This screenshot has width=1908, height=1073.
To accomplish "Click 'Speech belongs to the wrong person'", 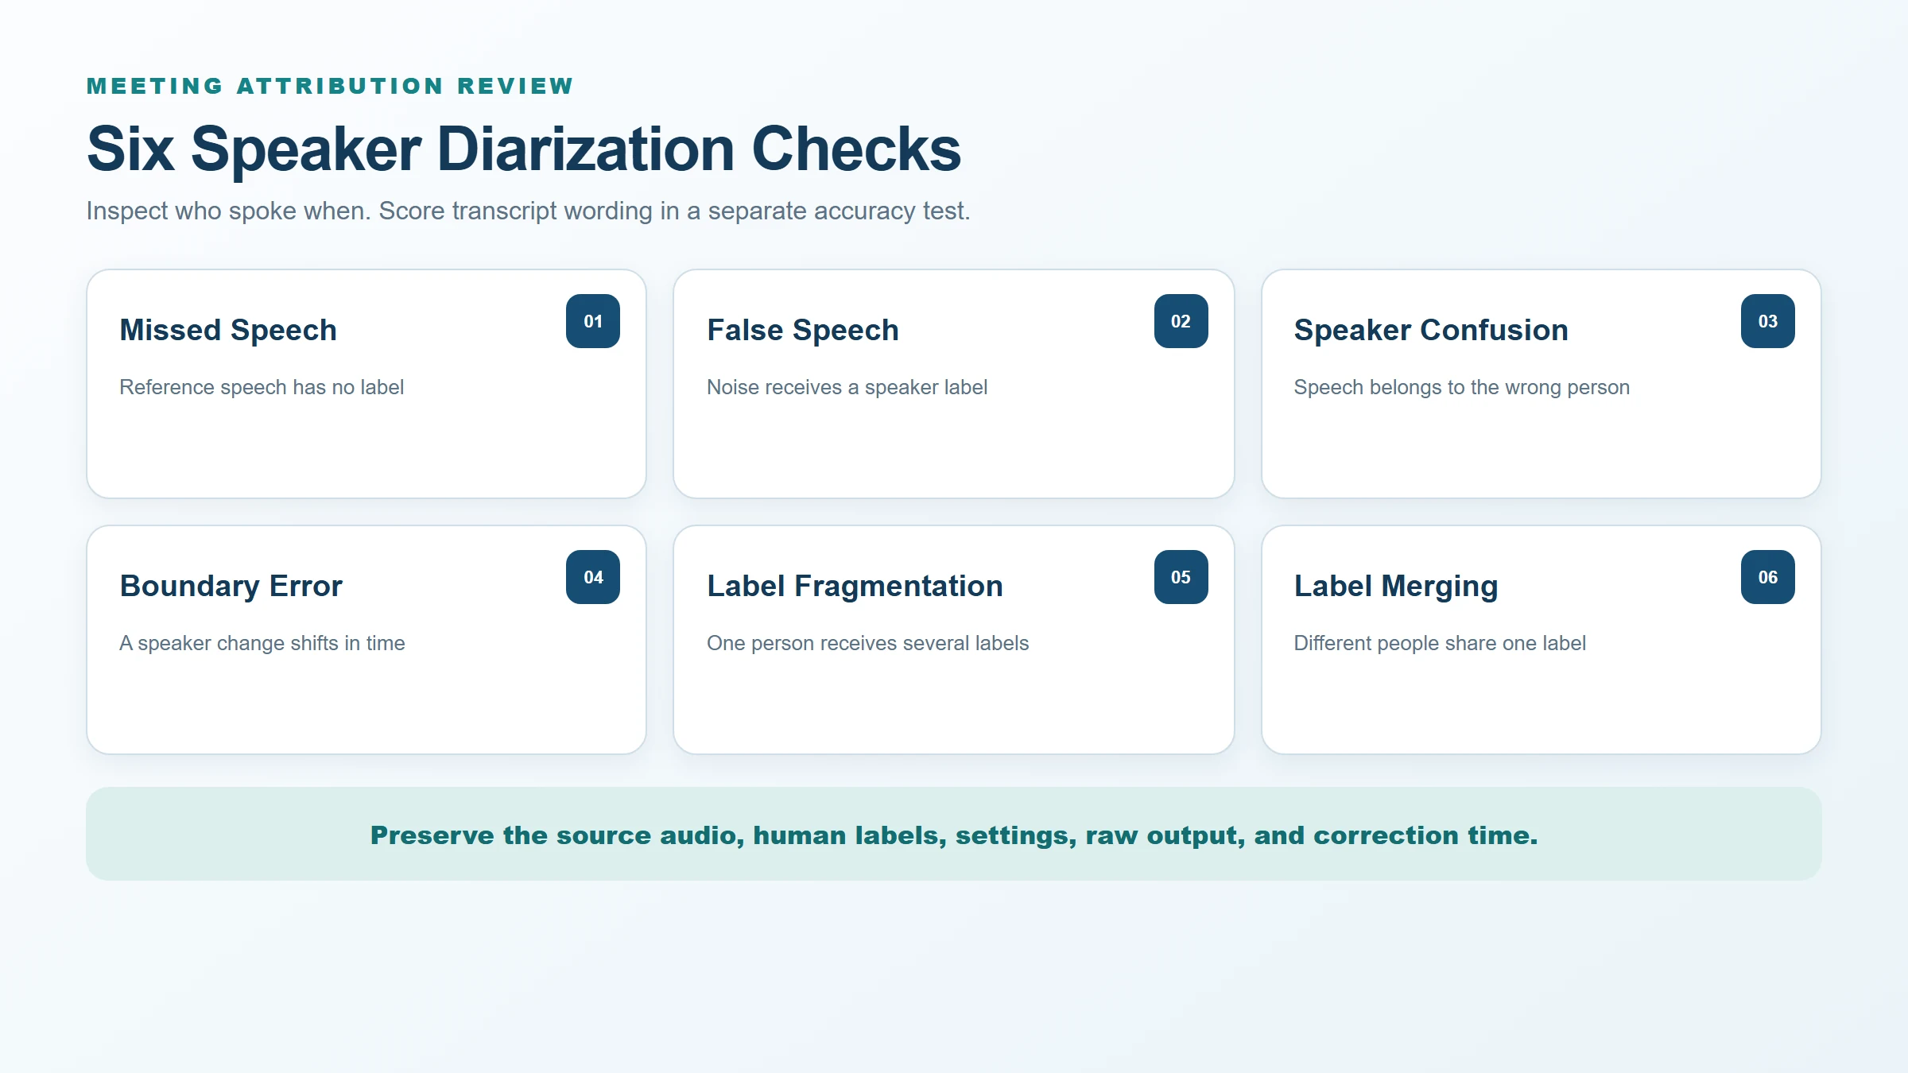I will click(x=1461, y=387).
